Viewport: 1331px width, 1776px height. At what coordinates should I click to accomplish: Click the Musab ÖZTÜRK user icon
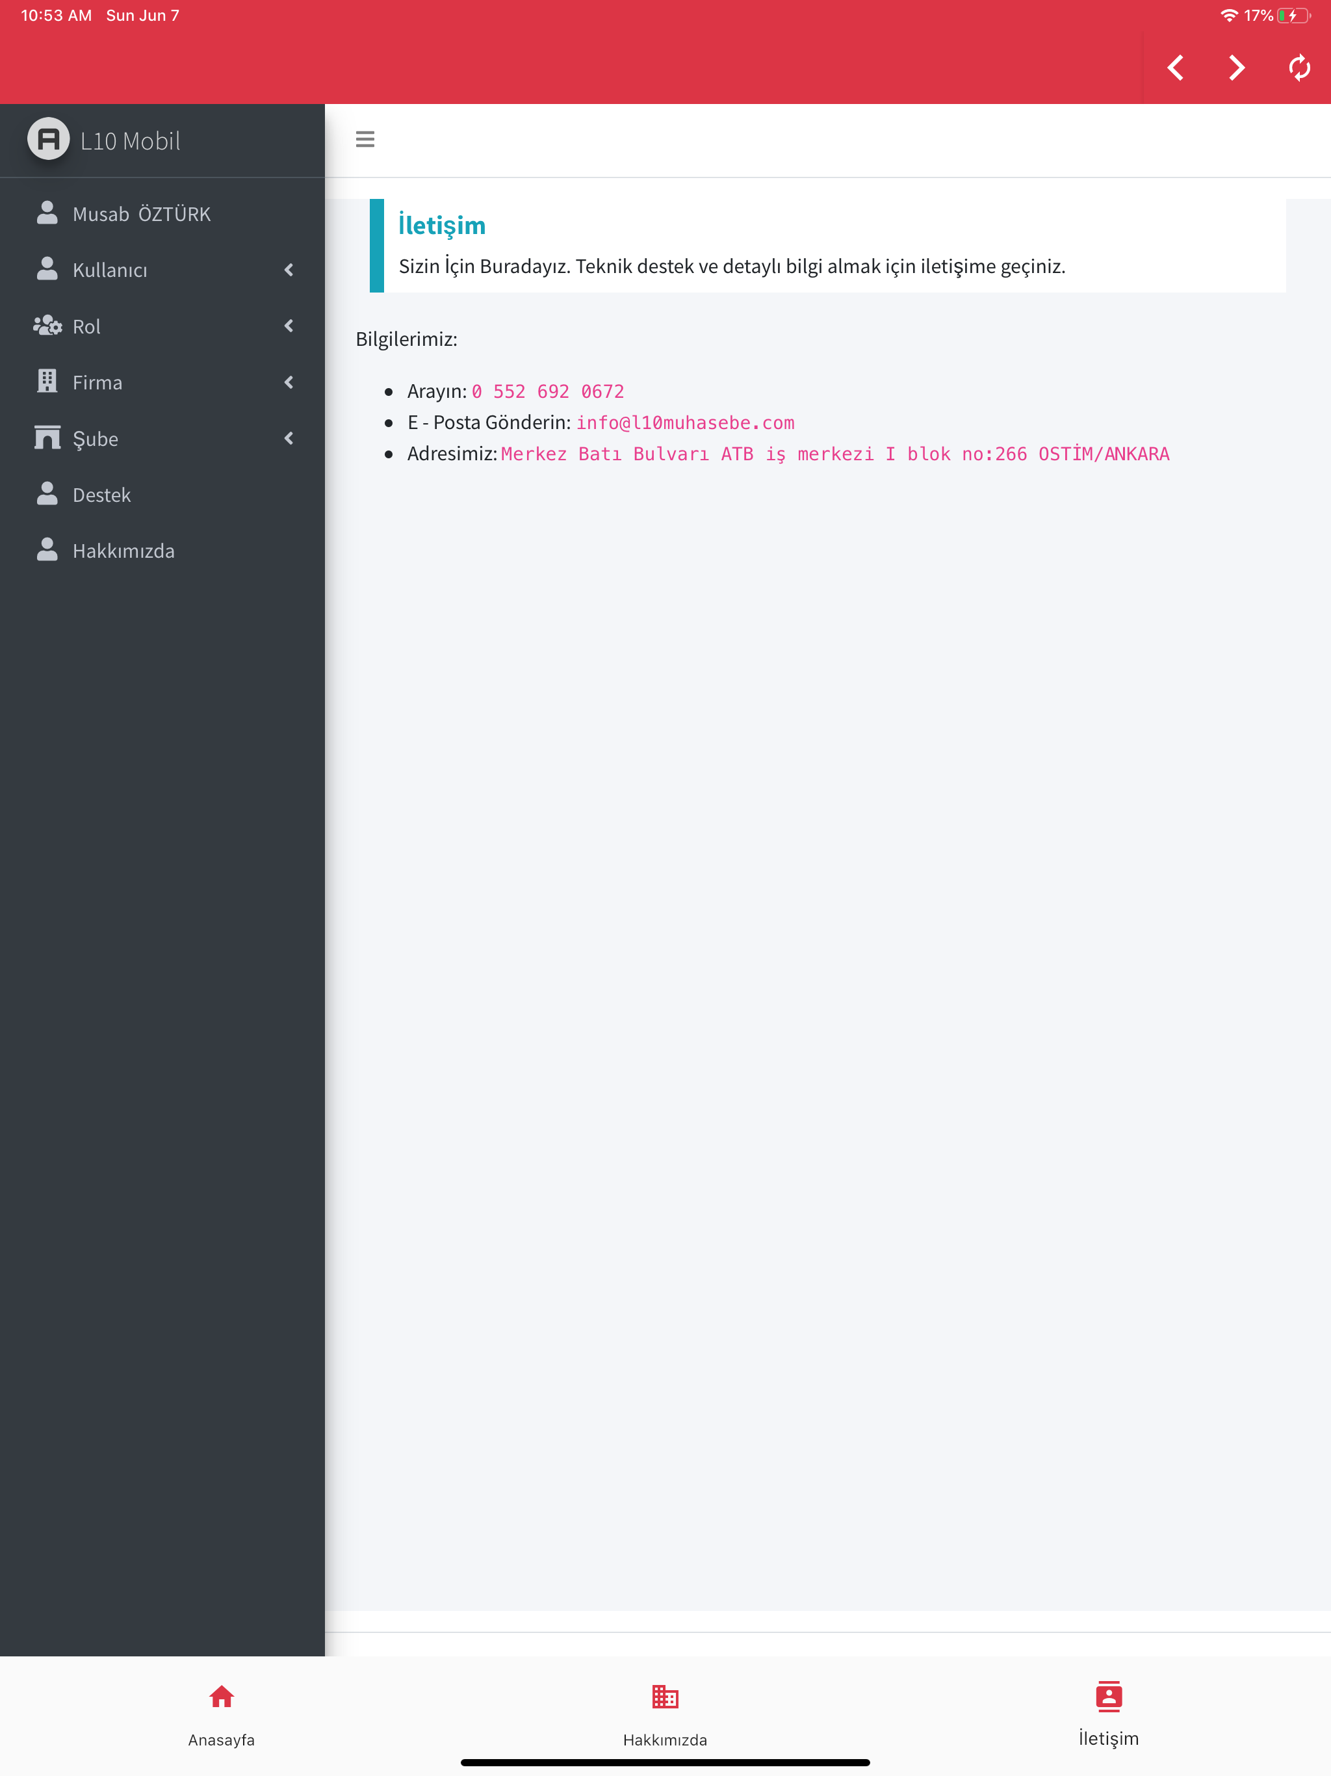pyautogui.click(x=47, y=213)
